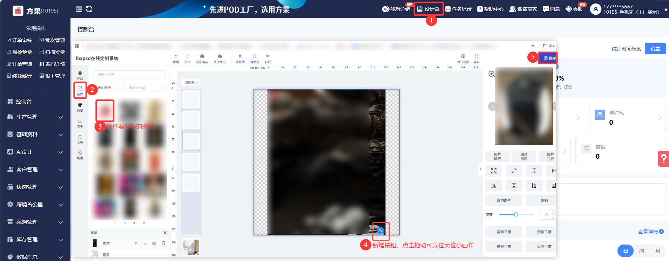Click the rotate-left 90 degrees icon
Screen dimensions: 669x261
tap(534, 185)
